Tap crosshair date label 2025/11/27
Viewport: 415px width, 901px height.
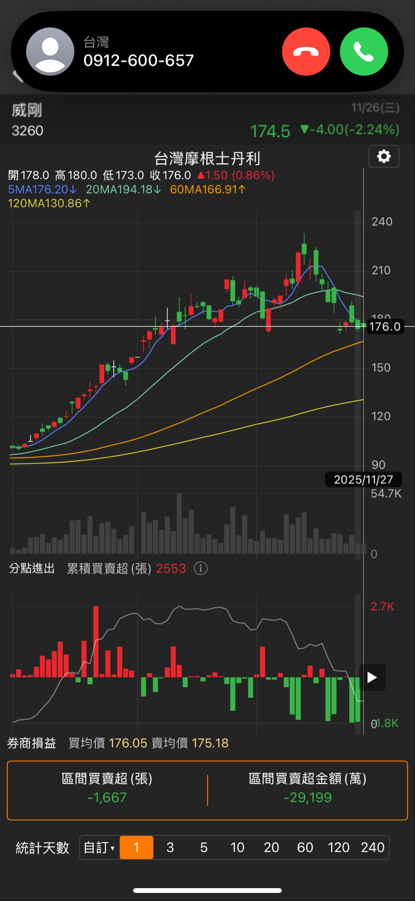pos(363,479)
